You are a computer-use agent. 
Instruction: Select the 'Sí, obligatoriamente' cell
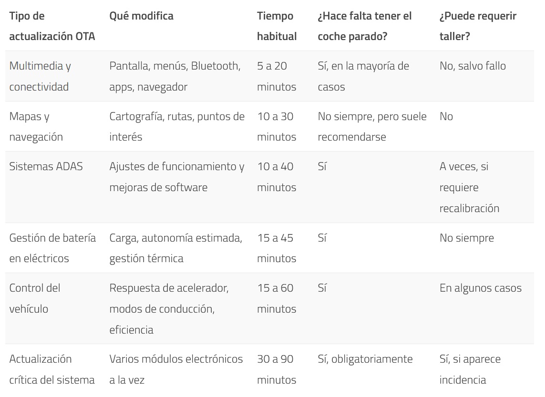tap(365, 359)
